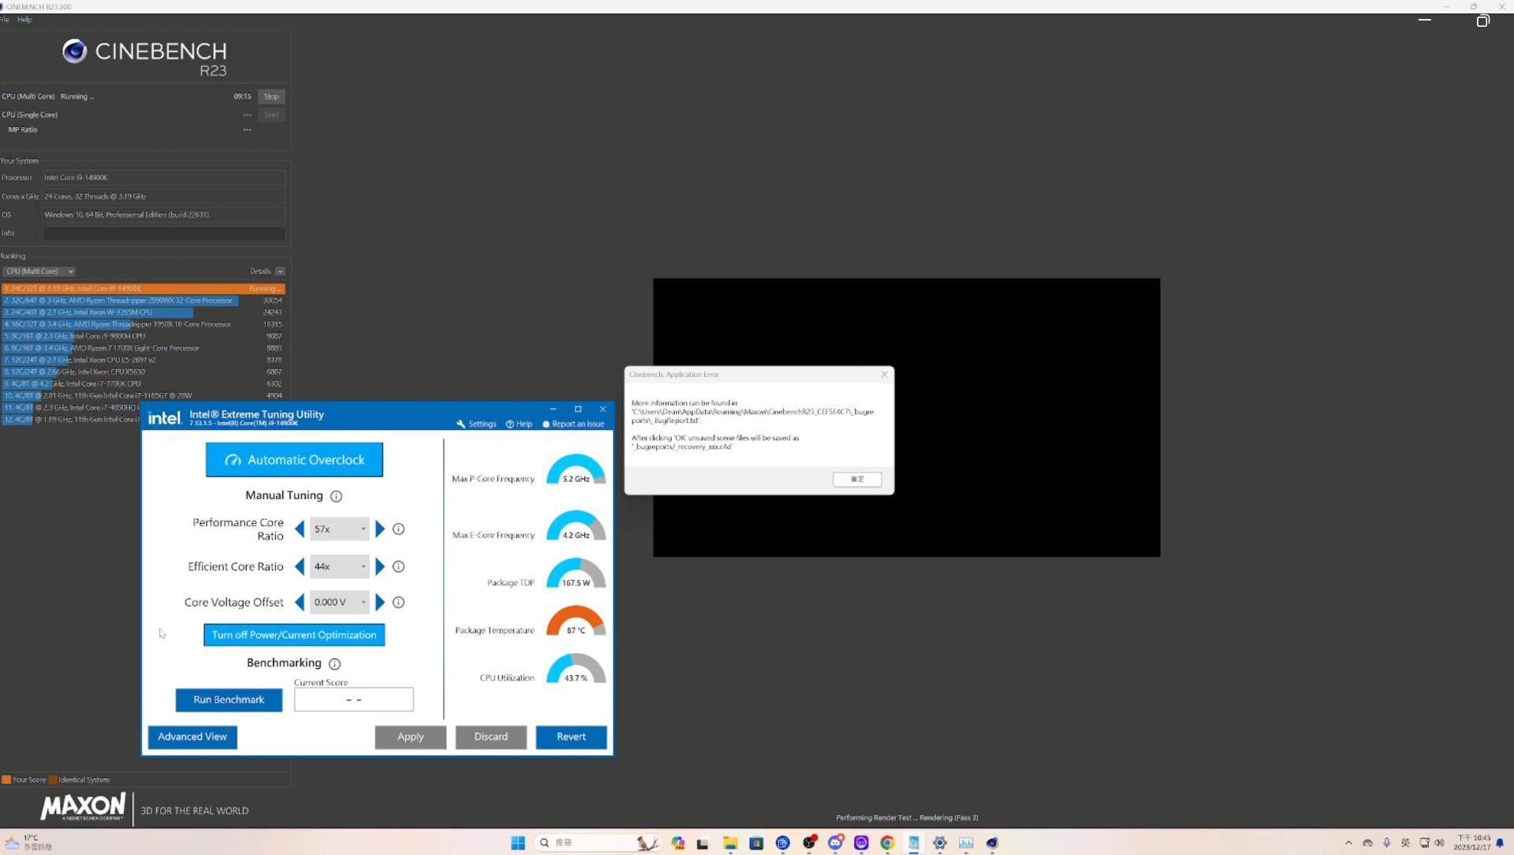This screenshot has width=1514, height=855.
Task: Increase Performance Core Ratio with right arrow
Action: (382, 528)
